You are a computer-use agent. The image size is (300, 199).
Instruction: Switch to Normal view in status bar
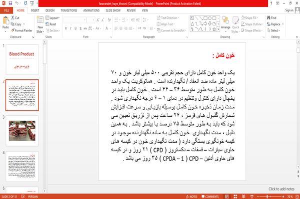(x=227, y=197)
